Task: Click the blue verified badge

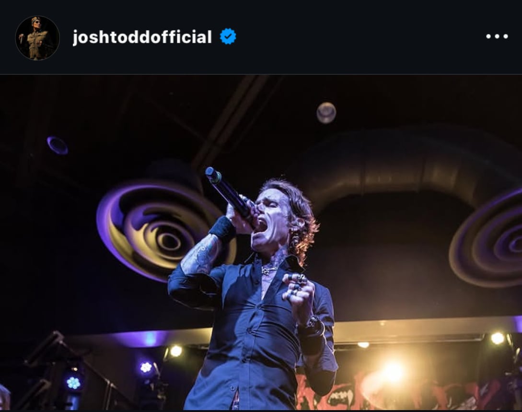Action: [228, 36]
